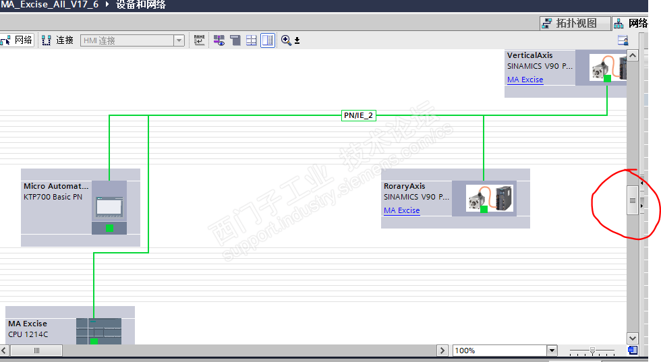Select the RoraryAxis device name
This screenshot has width=661, height=362.
pos(404,186)
